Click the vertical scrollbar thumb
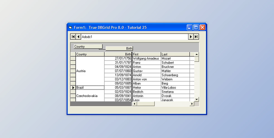The width and height of the screenshot is (274, 138). [x=197, y=59]
